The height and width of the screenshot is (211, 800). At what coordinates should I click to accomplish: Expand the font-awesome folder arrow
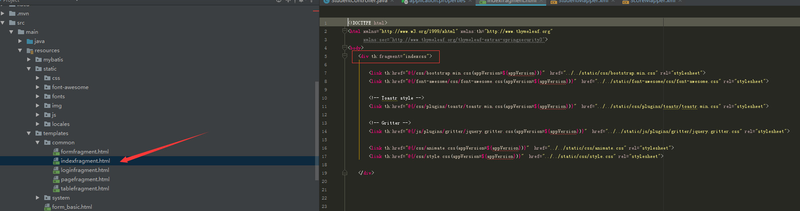pyautogui.click(x=38, y=87)
